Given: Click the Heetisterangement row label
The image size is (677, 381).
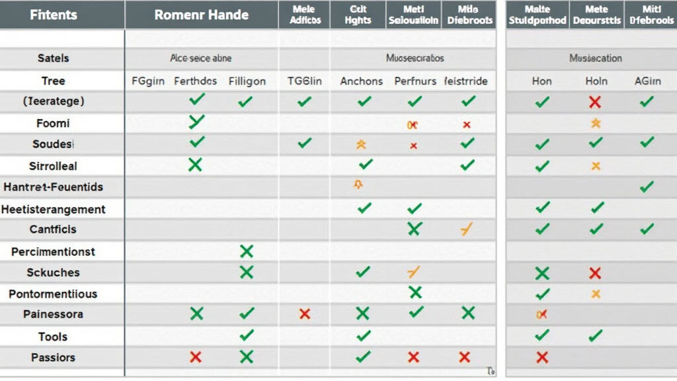Looking at the screenshot, I should (x=54, y=209).
